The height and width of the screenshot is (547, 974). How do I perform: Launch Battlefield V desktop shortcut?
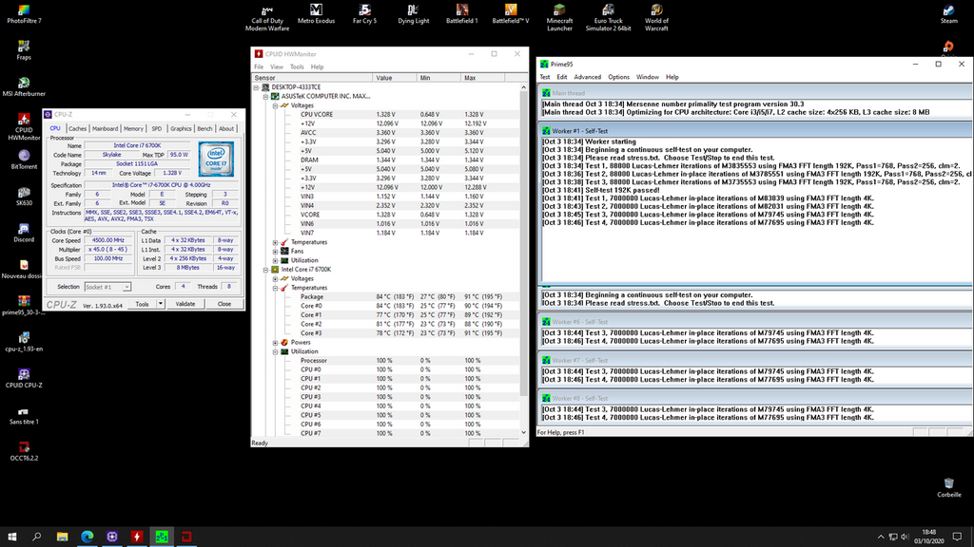point(511,14)
